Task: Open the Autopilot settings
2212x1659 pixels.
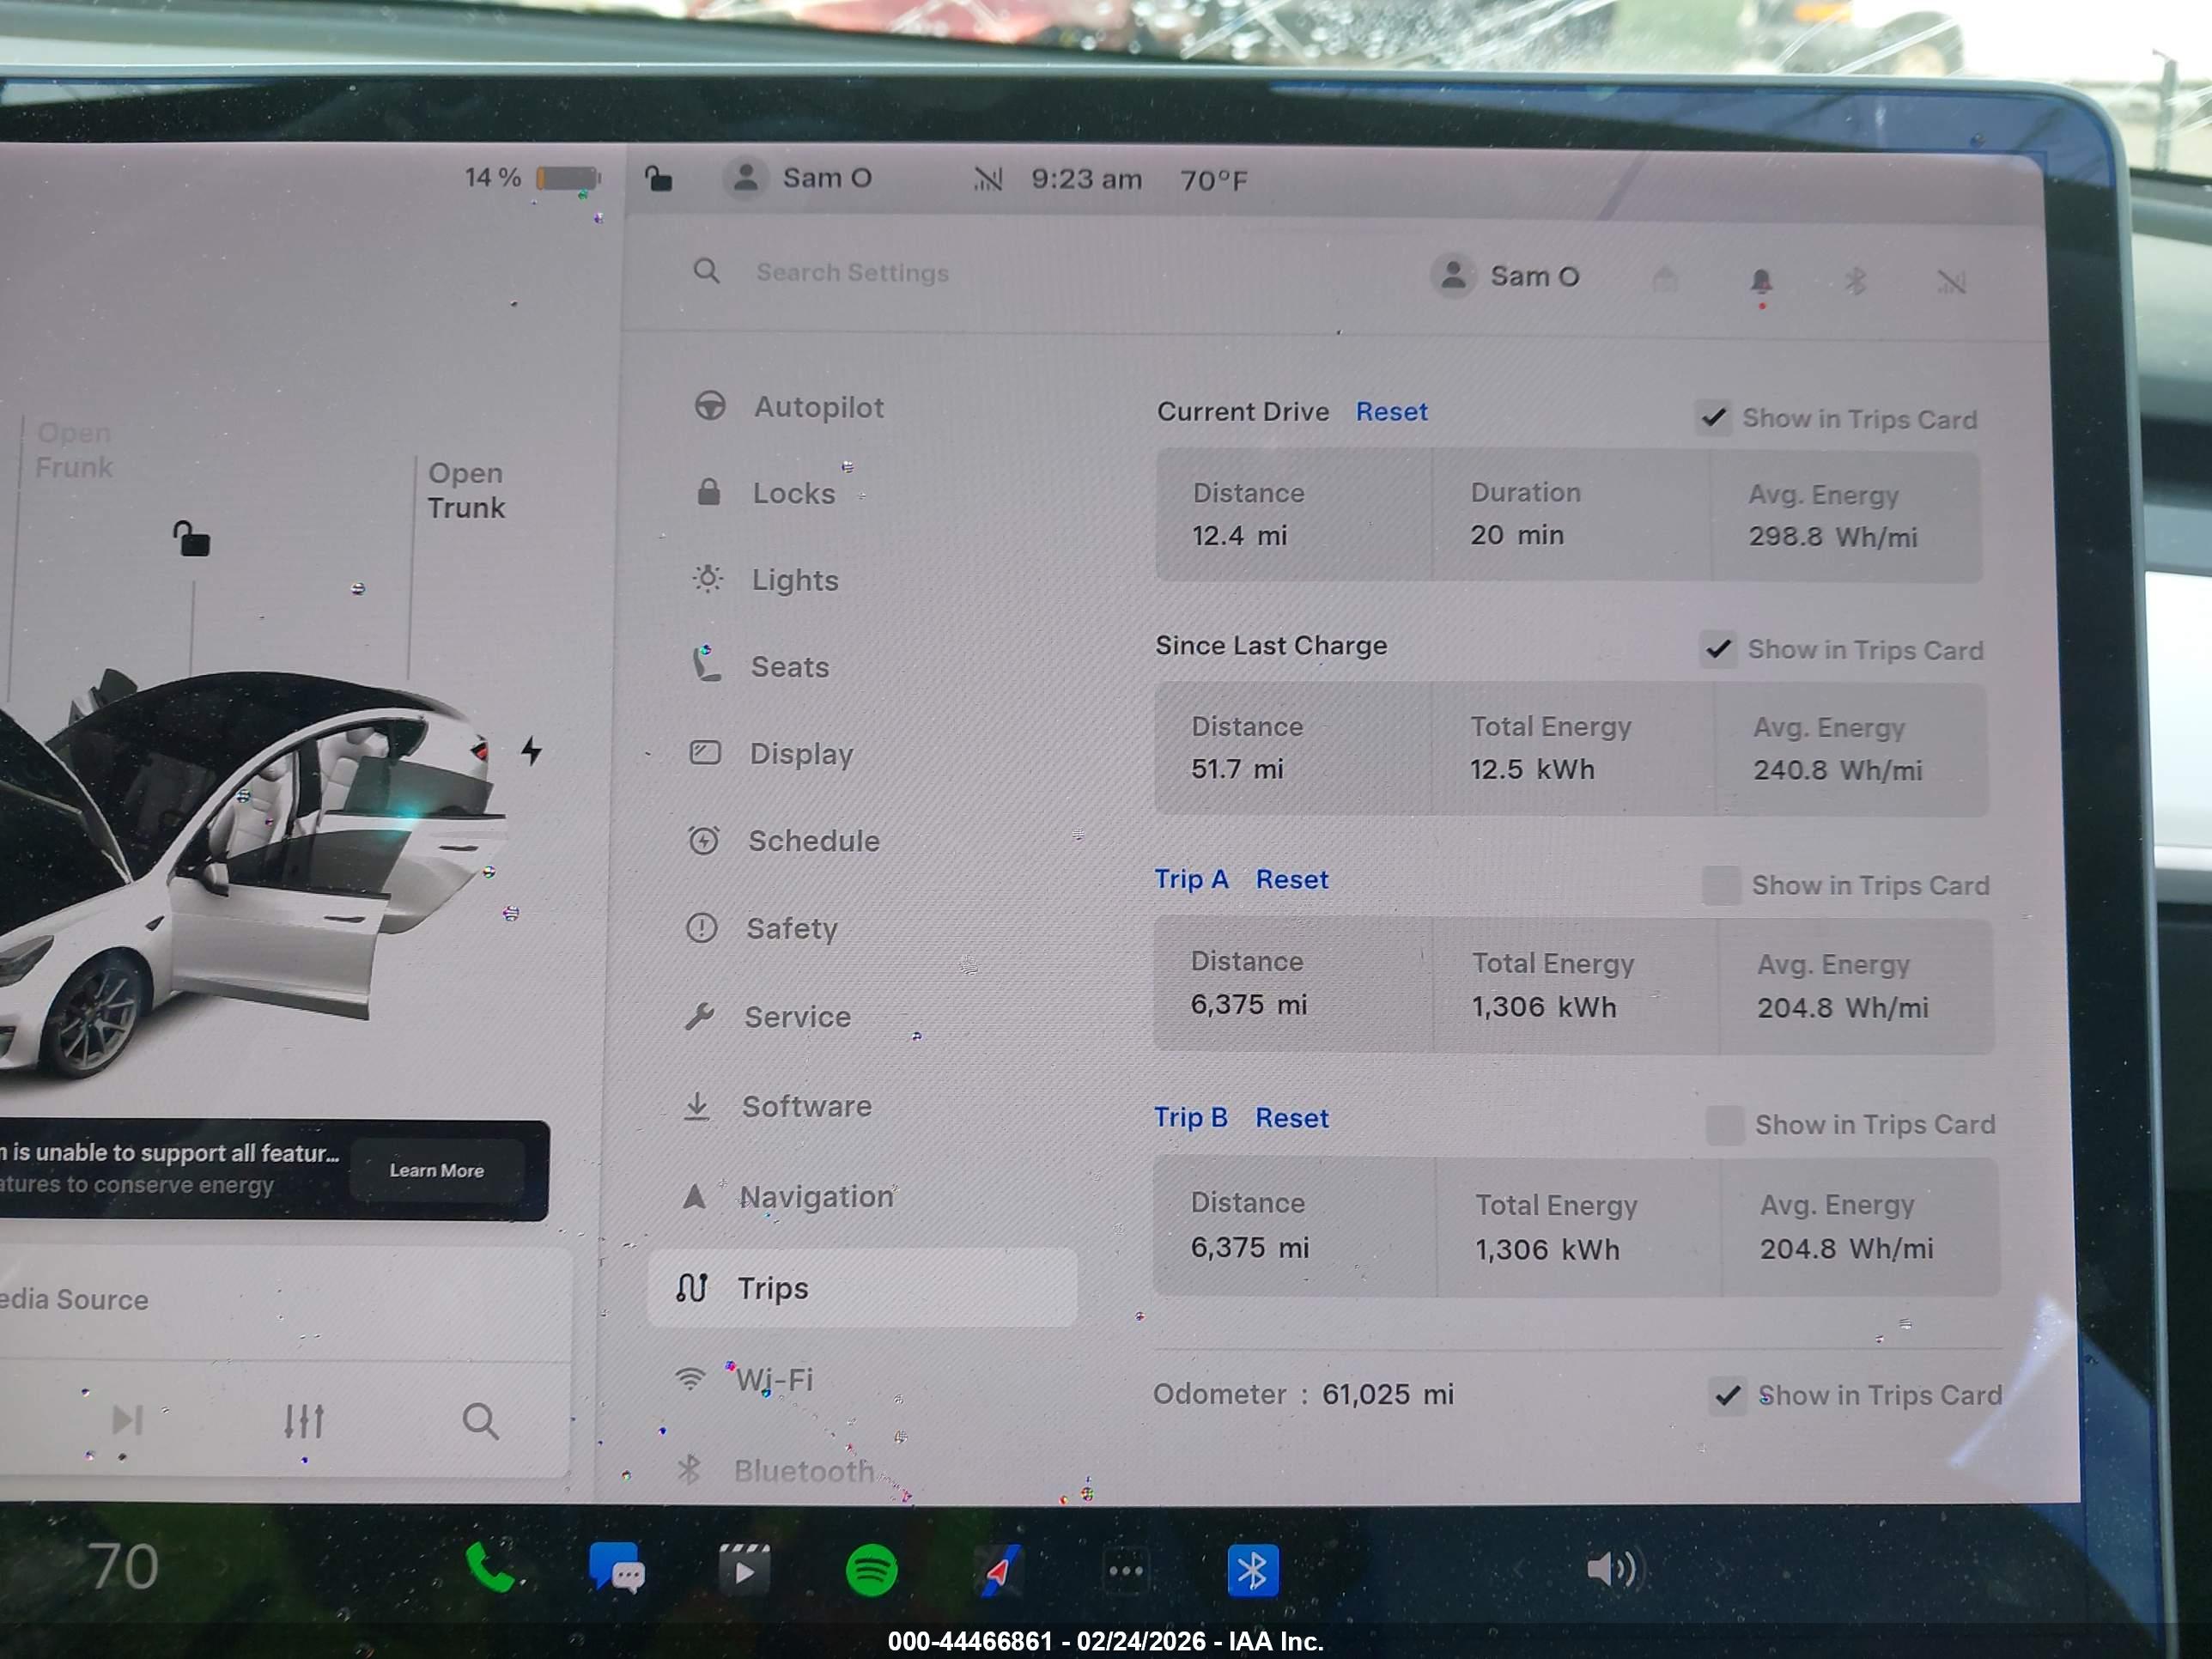Action: (x=790, y=407)
